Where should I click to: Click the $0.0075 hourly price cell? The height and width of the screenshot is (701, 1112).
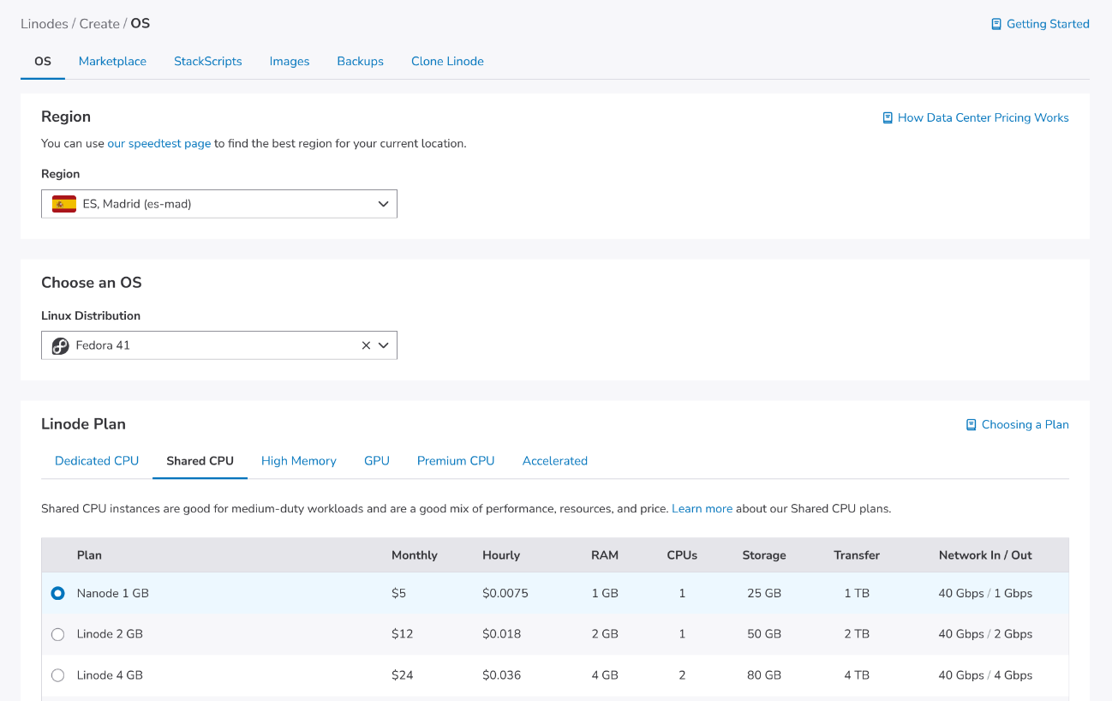[x=505, y=593]
